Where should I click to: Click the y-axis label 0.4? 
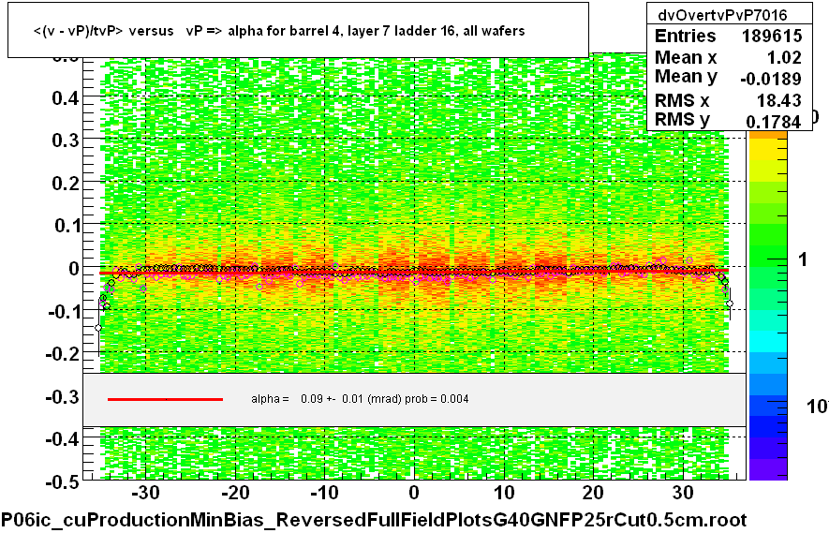coord(65,97)
